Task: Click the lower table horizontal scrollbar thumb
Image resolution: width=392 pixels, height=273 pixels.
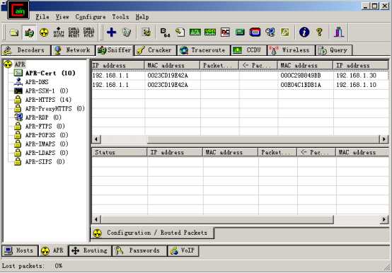Action: click(217, 219)
